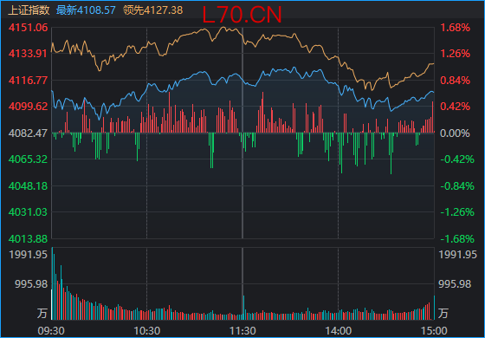Click the 4116.77 price axis label
This screenshot has height=338, width=485.
point(28,80)
